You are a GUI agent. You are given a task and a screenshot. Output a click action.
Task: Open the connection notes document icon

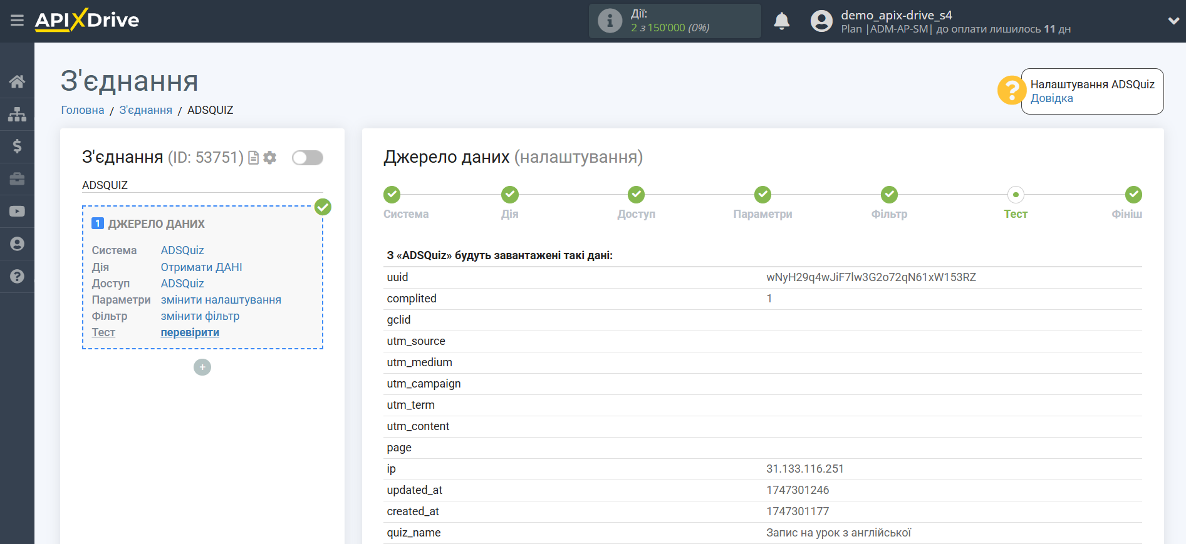253,158
